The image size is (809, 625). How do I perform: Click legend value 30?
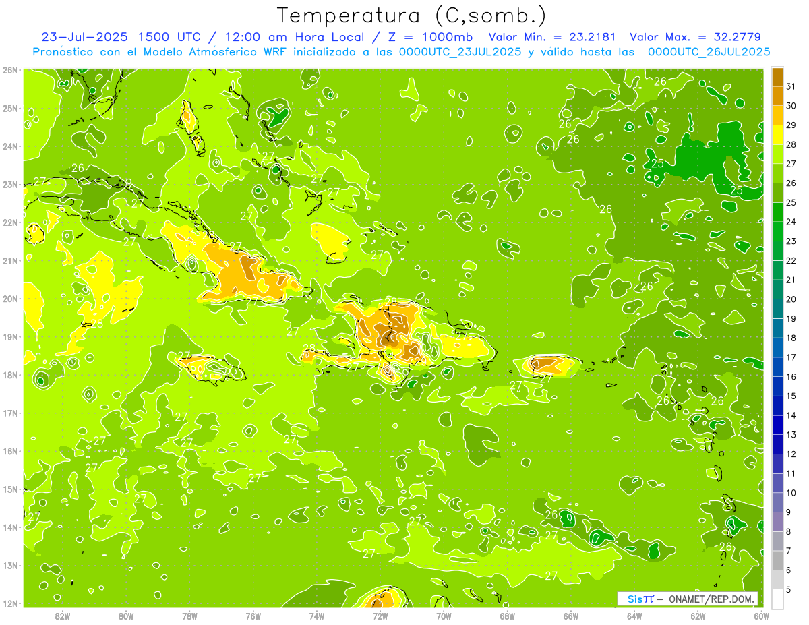coord(791,105)
